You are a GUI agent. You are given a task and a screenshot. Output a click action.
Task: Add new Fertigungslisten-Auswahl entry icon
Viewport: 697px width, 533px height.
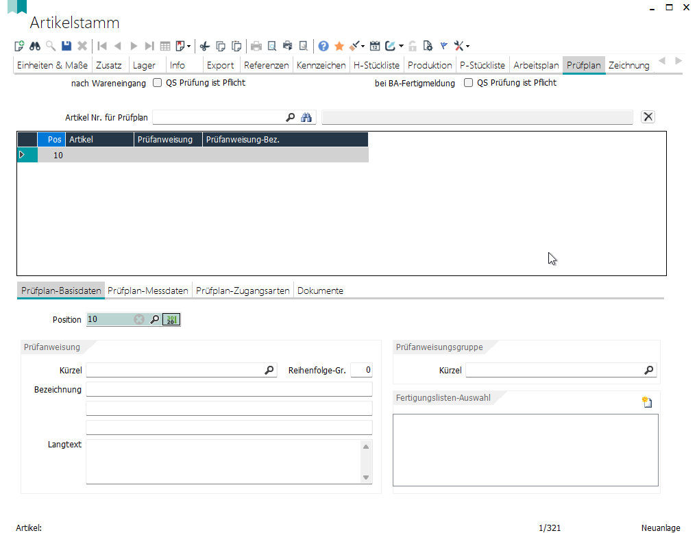click(647, 402)
